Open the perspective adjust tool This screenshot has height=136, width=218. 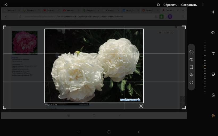click(x=191, y=59)
